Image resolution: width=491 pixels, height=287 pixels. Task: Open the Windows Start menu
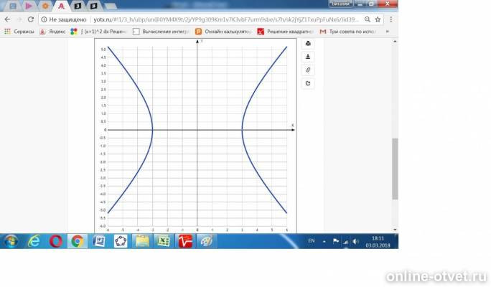click(11, 241)
